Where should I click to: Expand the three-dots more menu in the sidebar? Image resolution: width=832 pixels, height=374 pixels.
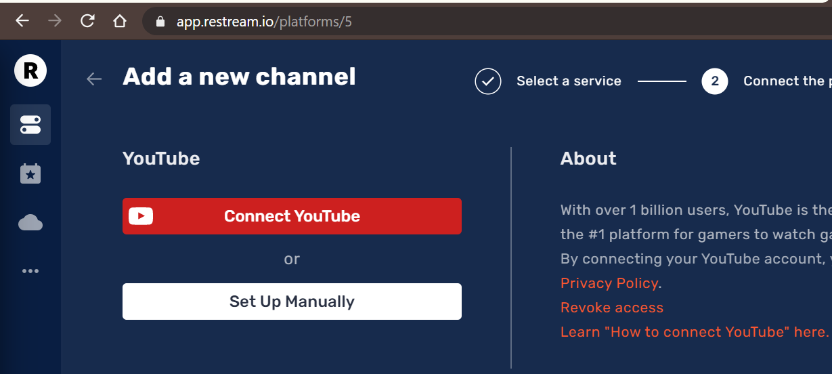(30, 271)
